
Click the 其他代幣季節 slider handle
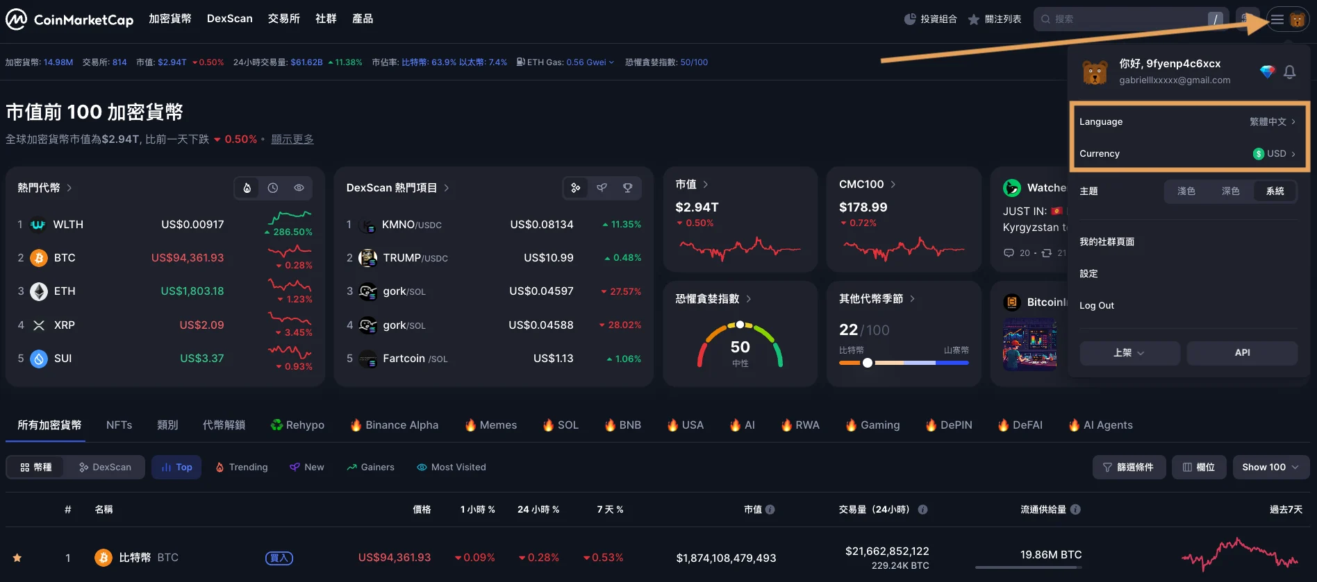click(868, 363)
